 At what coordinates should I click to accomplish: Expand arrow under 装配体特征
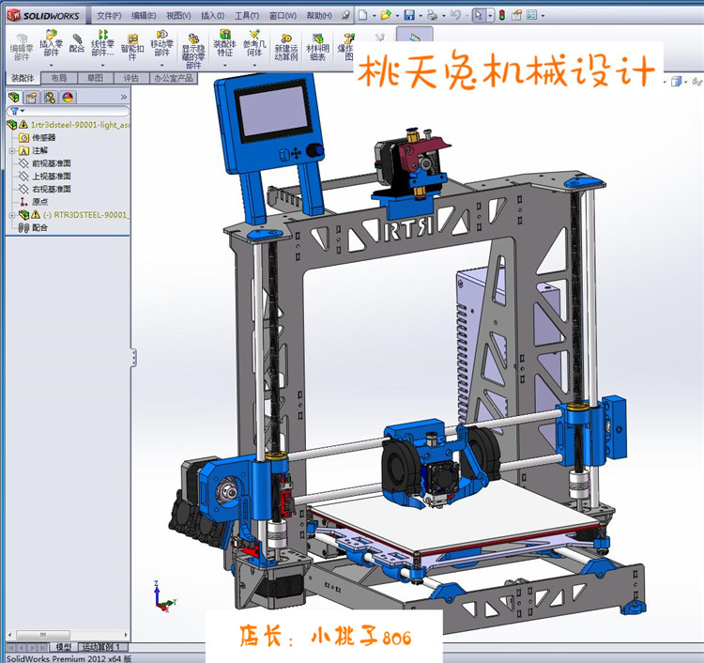click(225, 65)
